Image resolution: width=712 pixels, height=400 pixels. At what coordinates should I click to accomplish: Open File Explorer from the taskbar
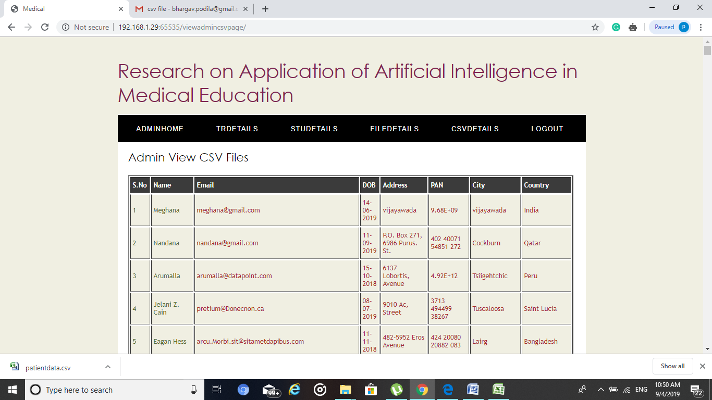(346, 390)
